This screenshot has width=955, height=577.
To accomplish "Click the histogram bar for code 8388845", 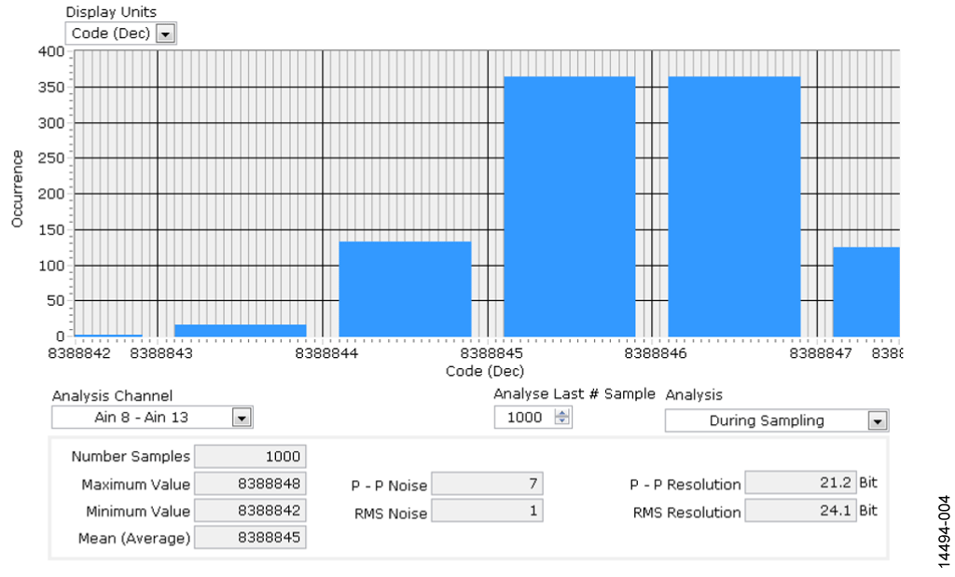I will 570,206.
